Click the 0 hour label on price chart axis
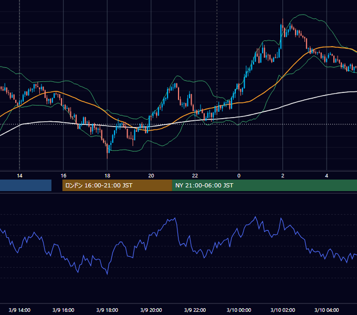Image resolution: width=357 pixels, height=315 pixels. (x=239, y=176)
